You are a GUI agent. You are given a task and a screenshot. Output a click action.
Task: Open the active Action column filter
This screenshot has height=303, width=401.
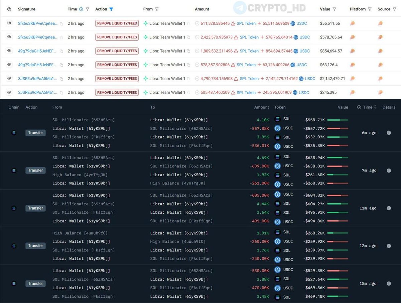111,9
